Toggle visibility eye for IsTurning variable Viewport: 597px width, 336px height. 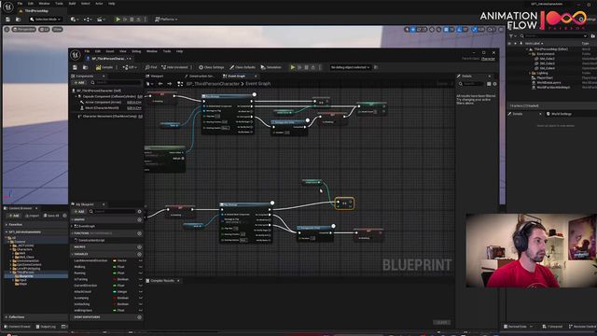(140, 279)
